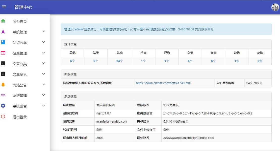Click the 系统设置 gear icon
The height and width of the screenshot is (151, 280).
(x=3, y=106)
